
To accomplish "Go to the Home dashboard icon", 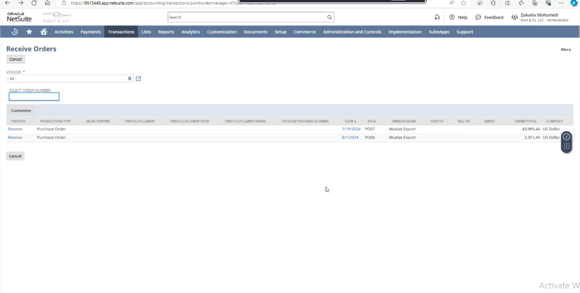I will pyautogui.click(x=43, y=32).
